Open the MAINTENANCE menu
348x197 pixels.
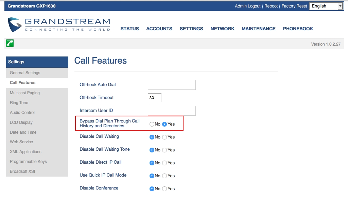tap(258, 29)
